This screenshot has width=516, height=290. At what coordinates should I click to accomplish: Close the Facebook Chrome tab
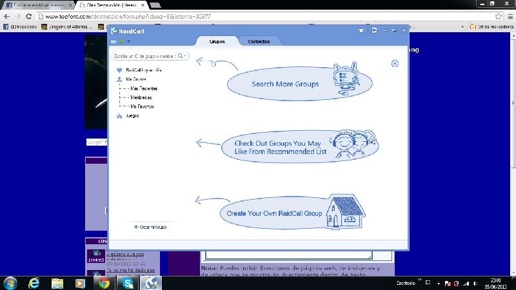coord(70,5)
